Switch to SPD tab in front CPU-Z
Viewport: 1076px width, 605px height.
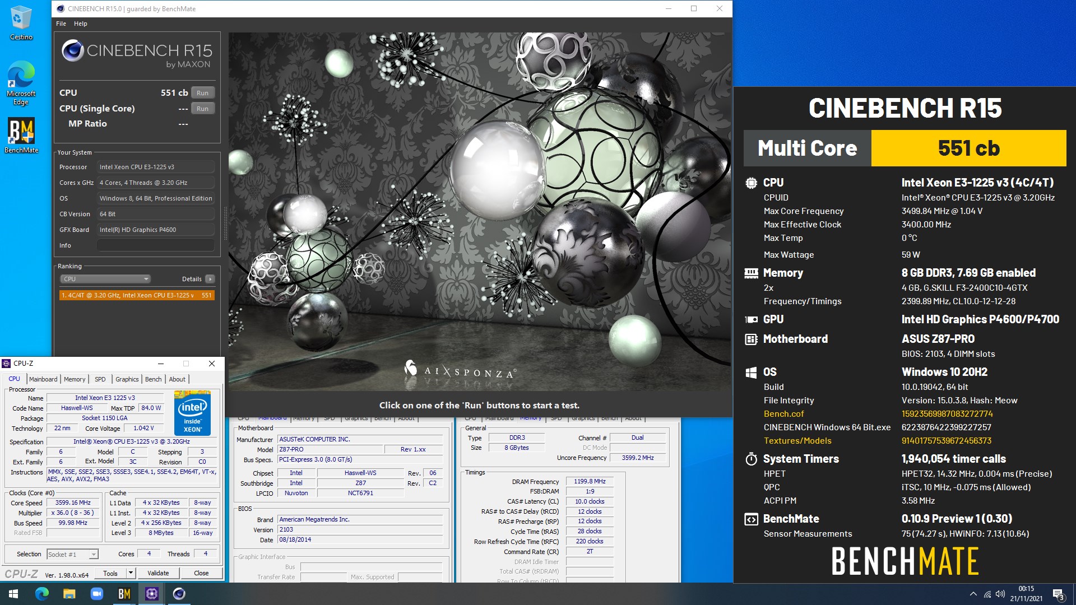click(x=100, y=379)
